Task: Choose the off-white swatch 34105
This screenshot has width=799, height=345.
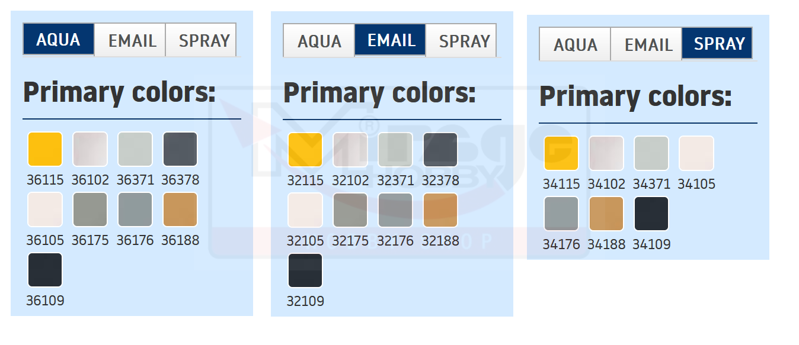Action: click(x=696, y=153)
